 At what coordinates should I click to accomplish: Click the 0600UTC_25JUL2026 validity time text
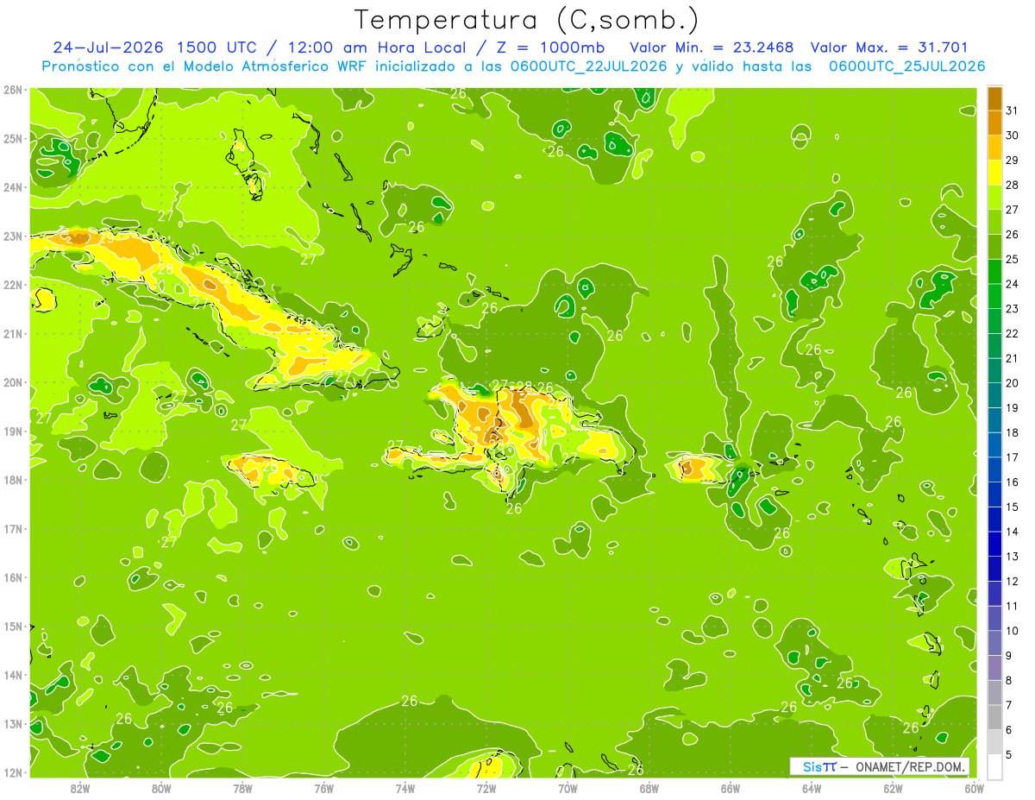[x=906, y=66]
